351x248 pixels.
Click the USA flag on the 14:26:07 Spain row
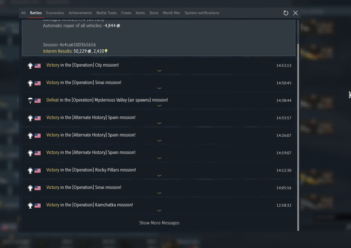(x=38, y=136)
